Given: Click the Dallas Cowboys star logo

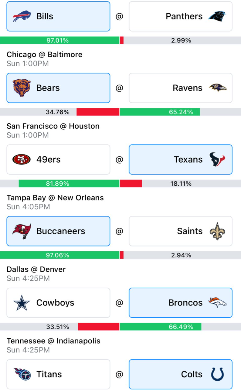Looking at the screenshot, I should click(22, 303).
